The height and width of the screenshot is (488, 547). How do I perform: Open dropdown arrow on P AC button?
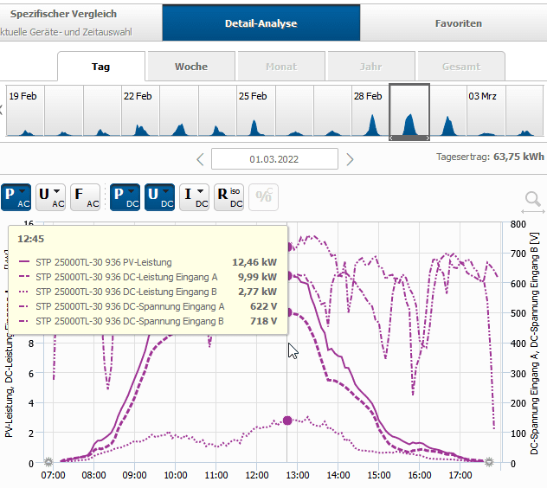click(23, 191)
